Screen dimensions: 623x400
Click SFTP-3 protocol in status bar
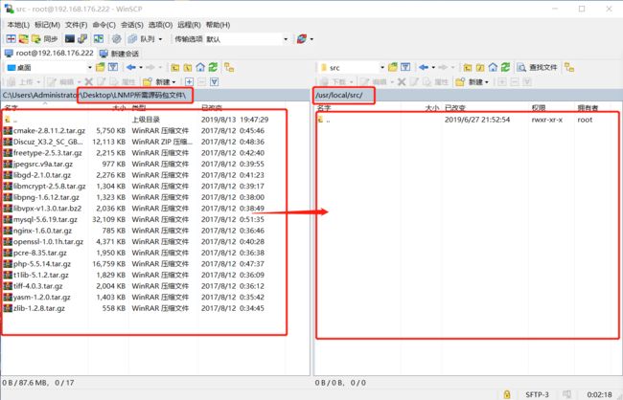(x=537, y=394)
